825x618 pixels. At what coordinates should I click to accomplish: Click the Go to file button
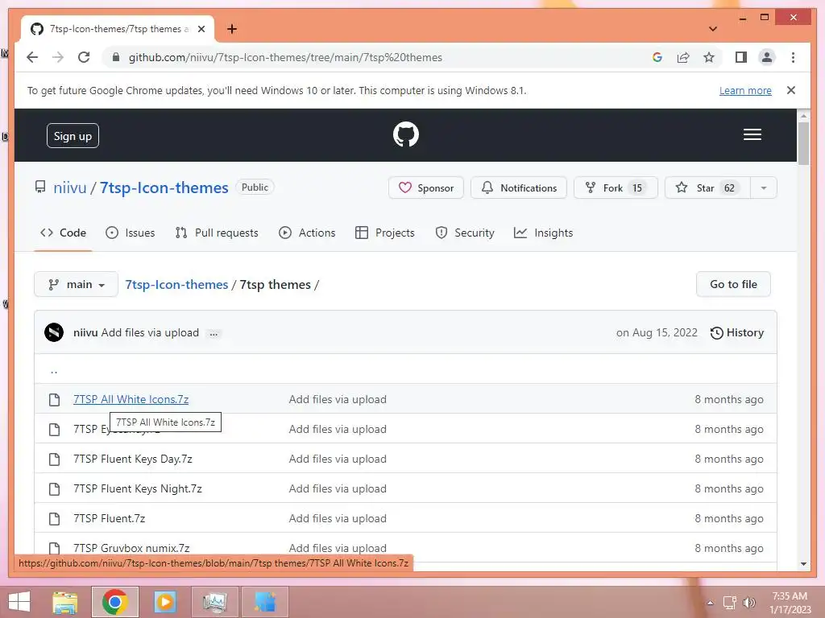coord(733,284)
